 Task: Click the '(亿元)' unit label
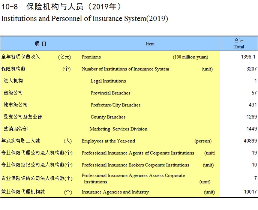64,57
